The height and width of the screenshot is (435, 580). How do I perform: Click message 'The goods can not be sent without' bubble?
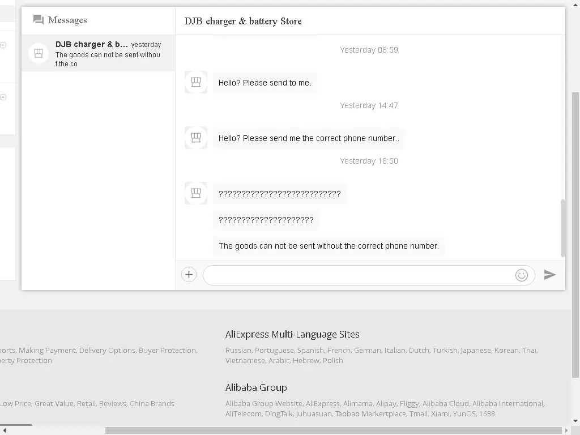[329, 246]
